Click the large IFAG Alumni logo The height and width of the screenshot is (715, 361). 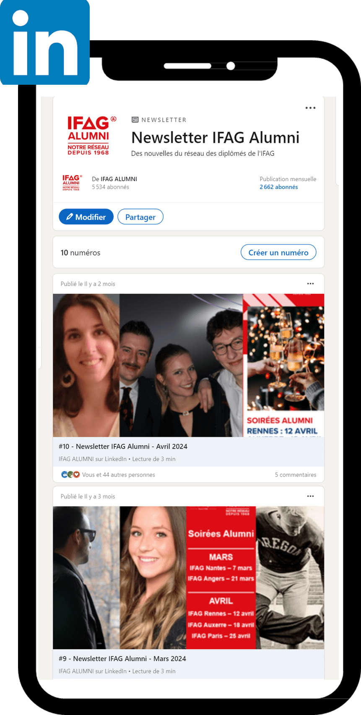92,136
